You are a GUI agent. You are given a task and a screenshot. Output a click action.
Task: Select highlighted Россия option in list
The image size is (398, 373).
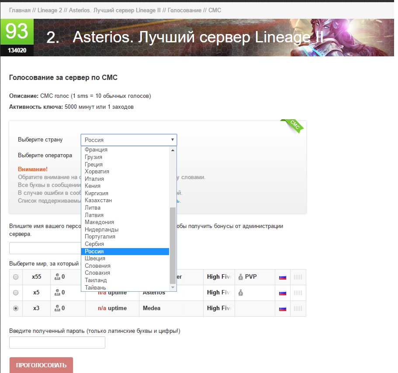pyautogui.click(x=125, y=252)
